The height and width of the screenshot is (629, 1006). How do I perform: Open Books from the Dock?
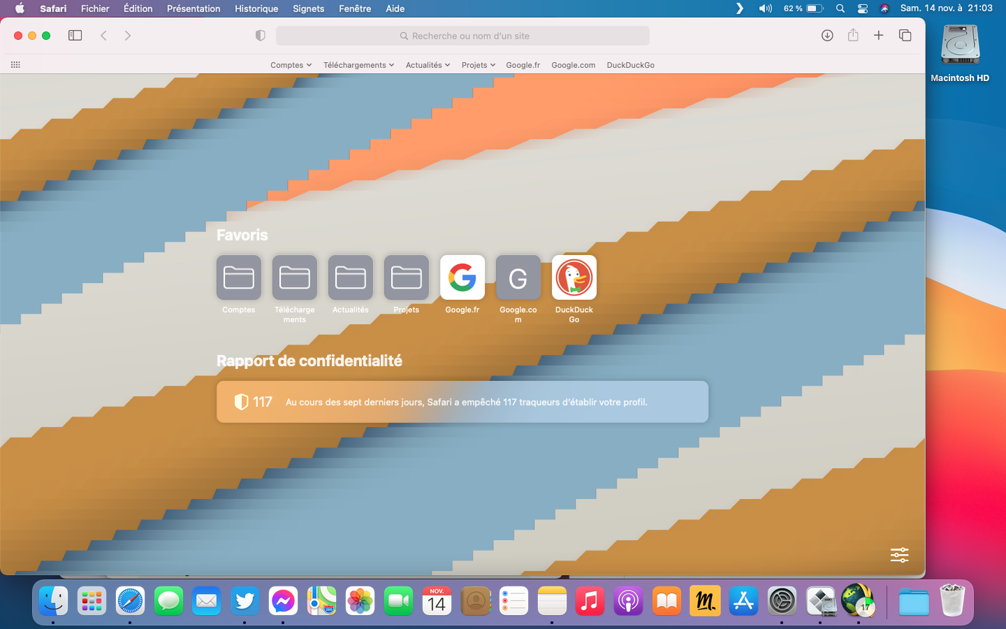tap(666, 600)
